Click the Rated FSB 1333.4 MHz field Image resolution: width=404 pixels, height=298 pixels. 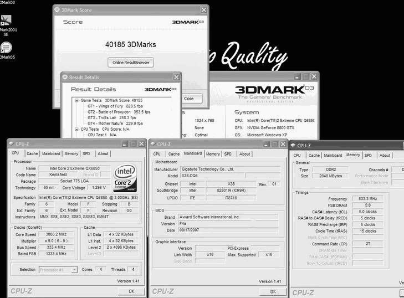point(56,254)
